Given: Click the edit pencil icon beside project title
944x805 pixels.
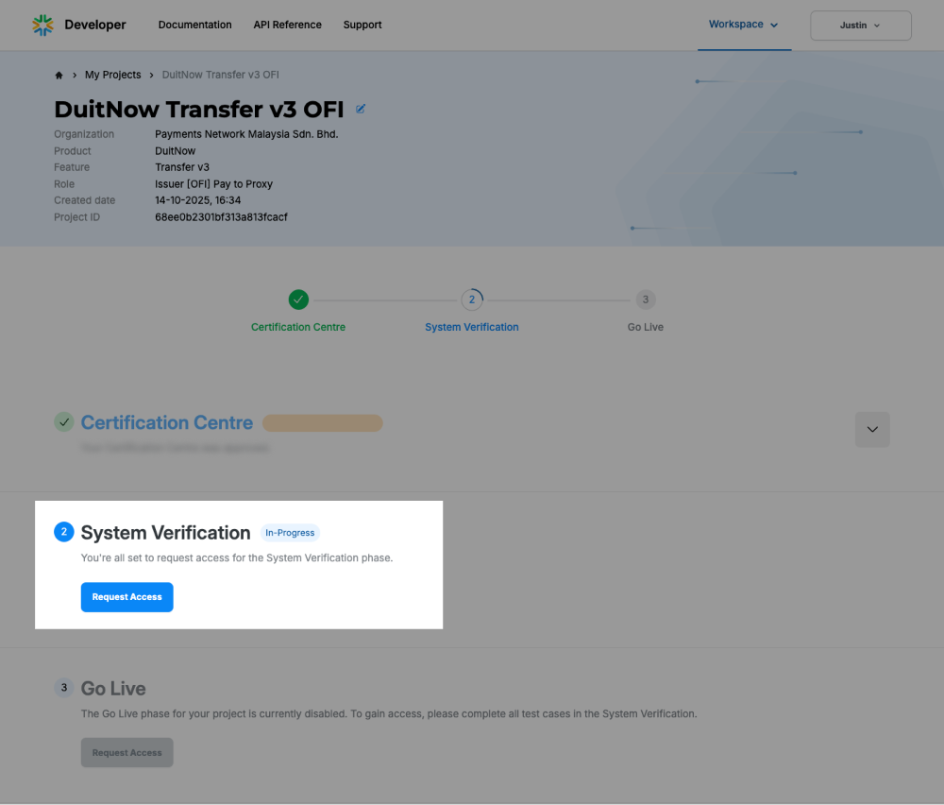Looking at the screenshot, I should click(x=361, y=110).
